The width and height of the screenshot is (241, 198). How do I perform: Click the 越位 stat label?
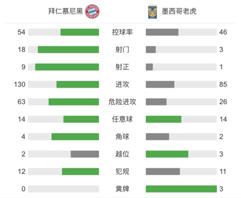tap(122, 154)
